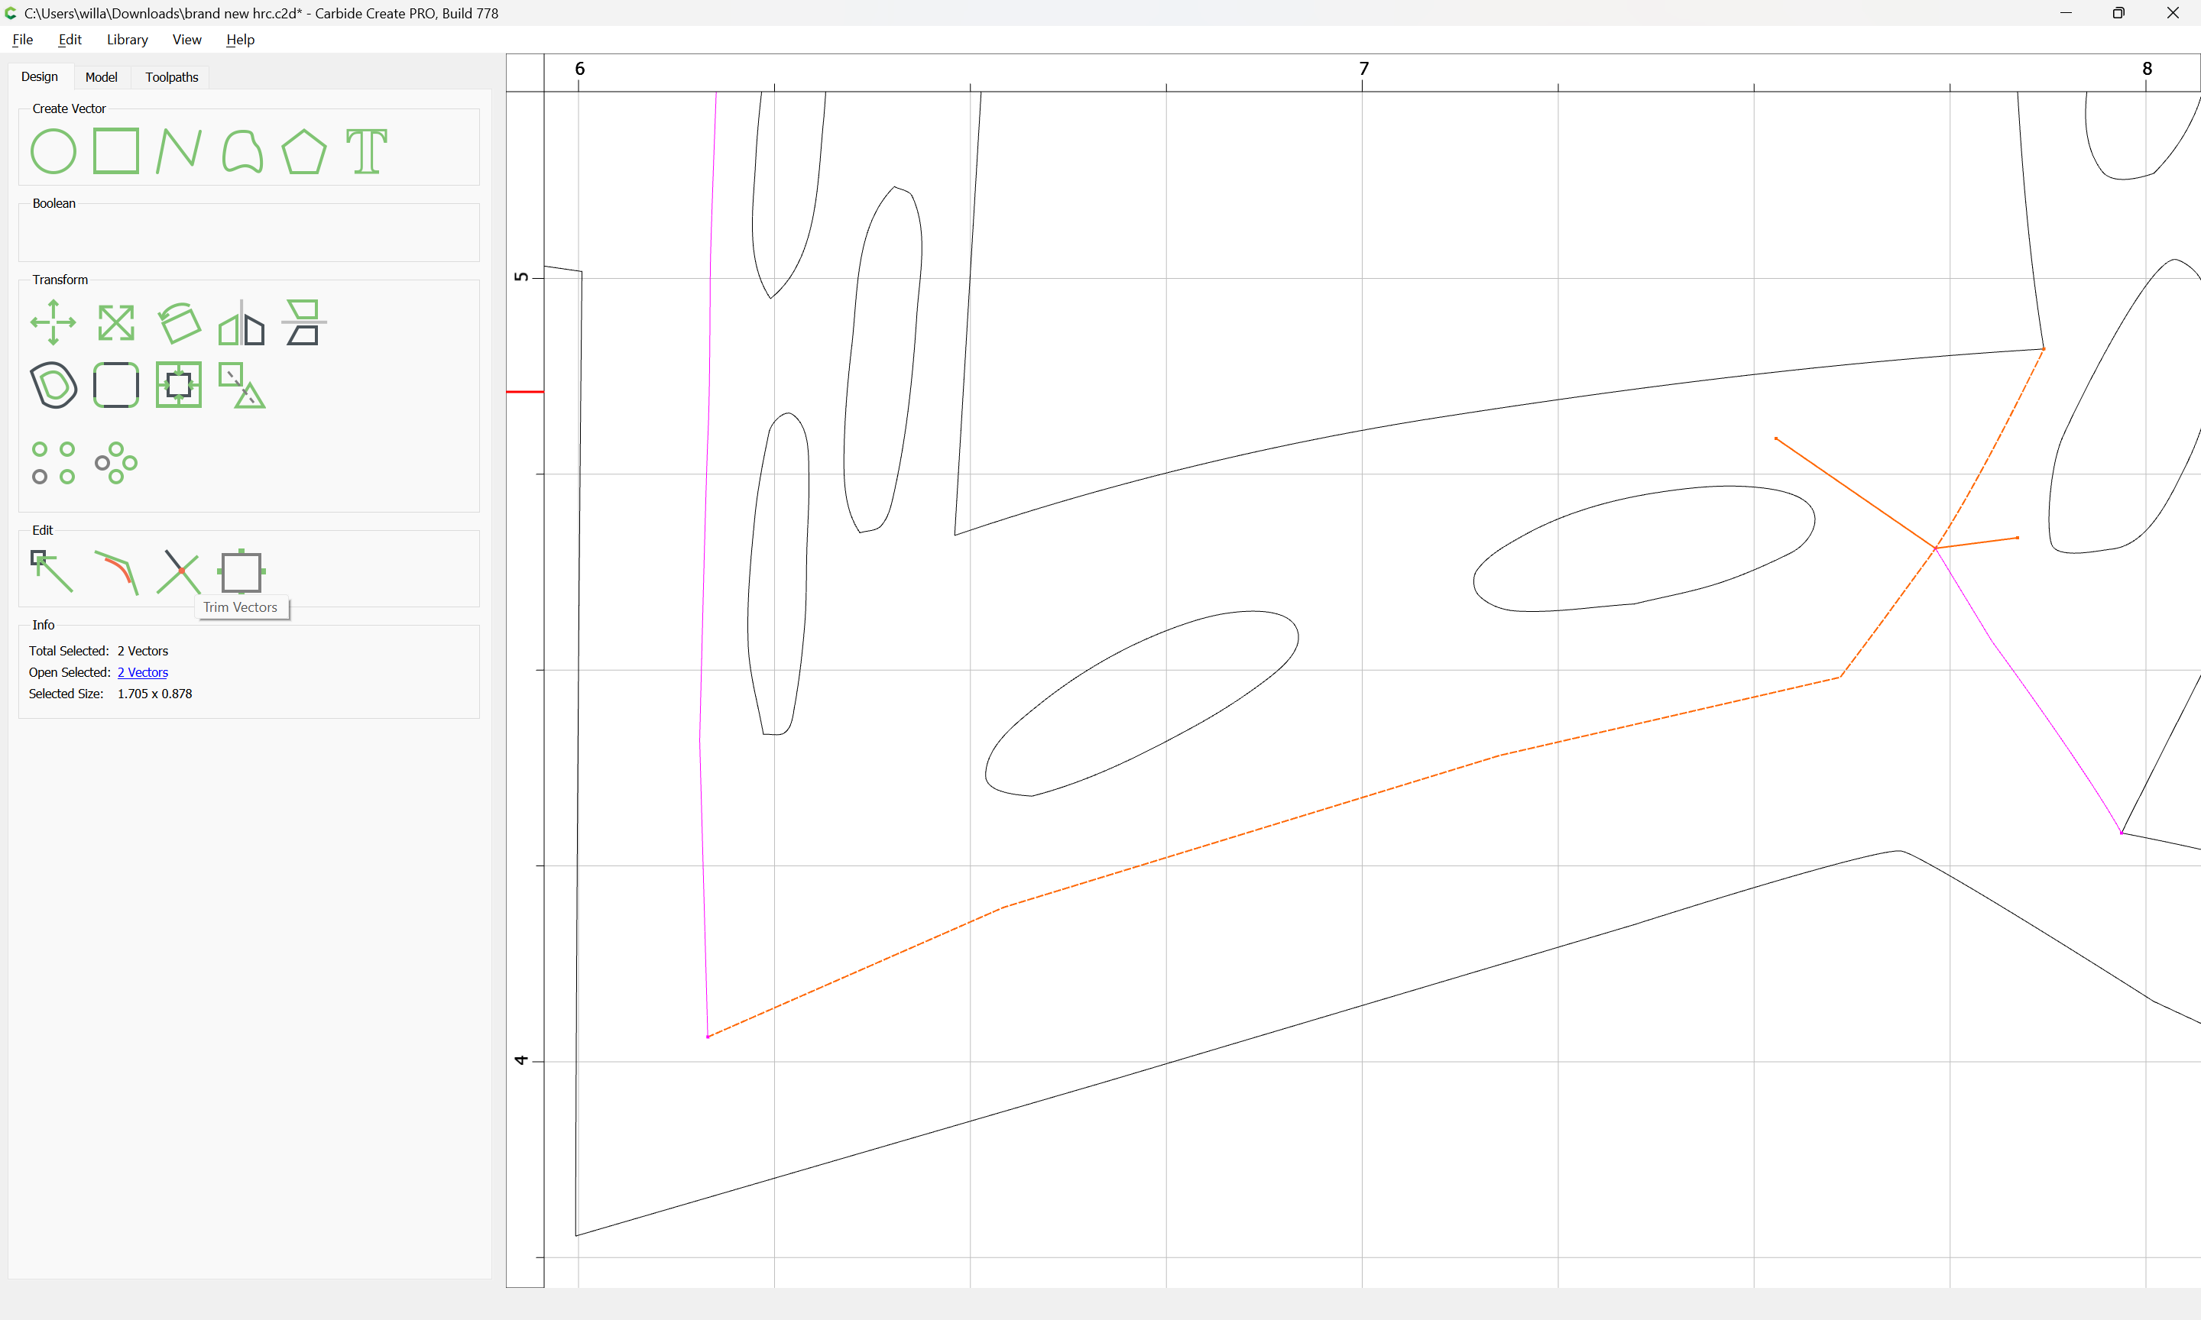
Task: Open the Align Vectors tool
Action: pyautogui.click(x=303, y=322)
